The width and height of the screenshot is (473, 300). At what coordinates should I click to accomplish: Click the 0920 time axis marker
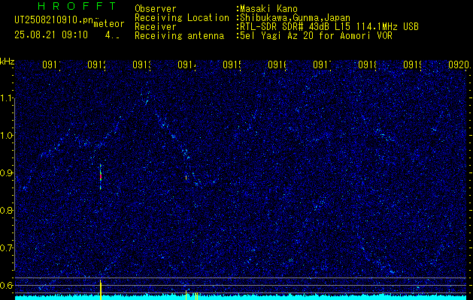click(x=459, y=64)
